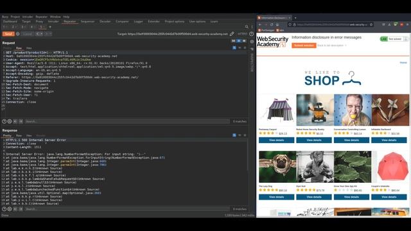411x231 pixels.
Task: Select Repeater tab number 1
Action: [x=5, y=27]
